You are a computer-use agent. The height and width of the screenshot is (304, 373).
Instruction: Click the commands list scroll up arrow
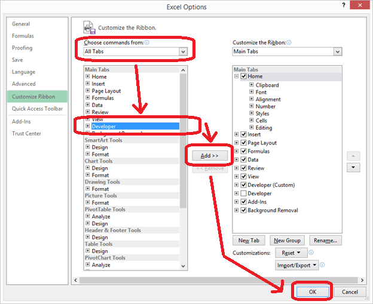183,70
